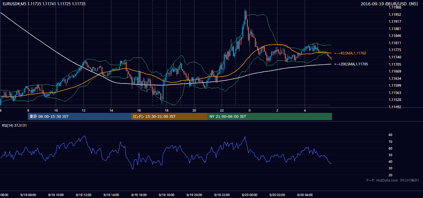Viewport: 423px width, 198px height.
Task: Click price axis label 1.11917
Action: tap(395, 21)
